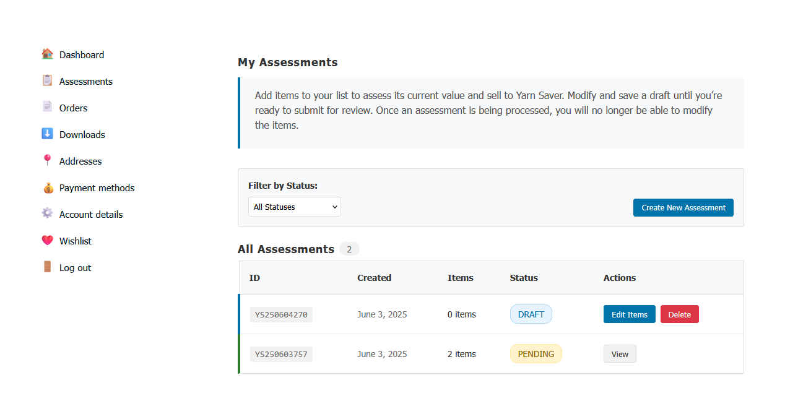Click the PENDING status badge

coord(536,354)
